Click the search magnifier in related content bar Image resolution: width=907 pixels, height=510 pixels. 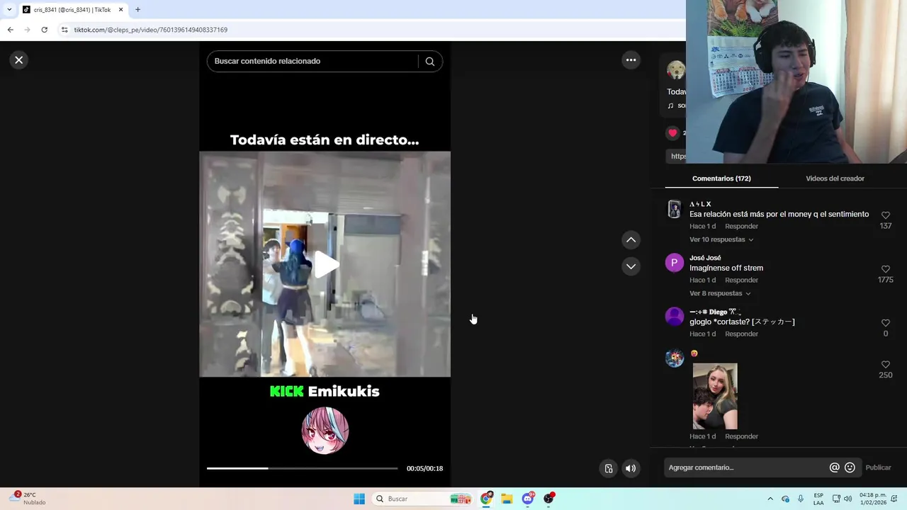(x=429, y=62)
